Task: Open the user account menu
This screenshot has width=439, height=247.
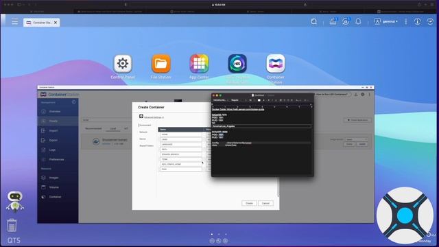Action: pos(385,21)
